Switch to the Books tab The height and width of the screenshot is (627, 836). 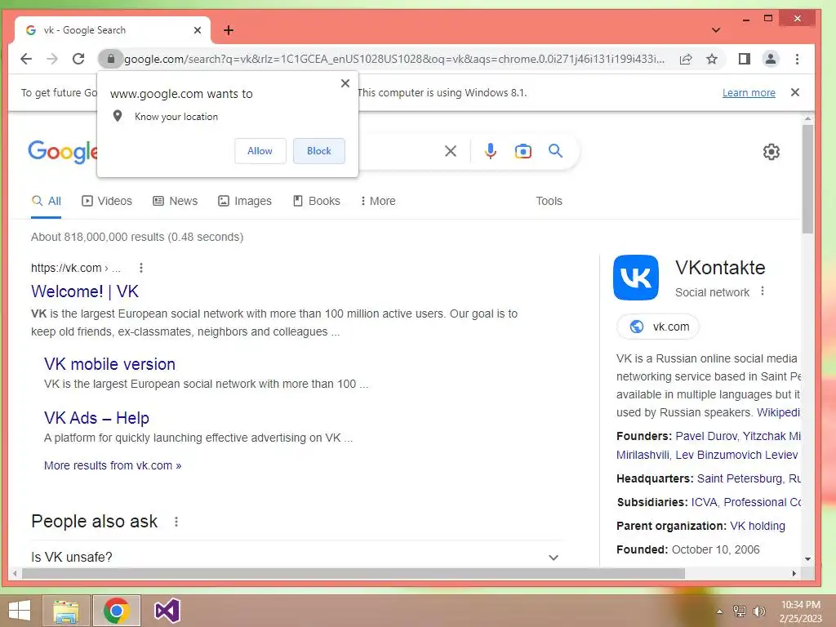point(317,201)
